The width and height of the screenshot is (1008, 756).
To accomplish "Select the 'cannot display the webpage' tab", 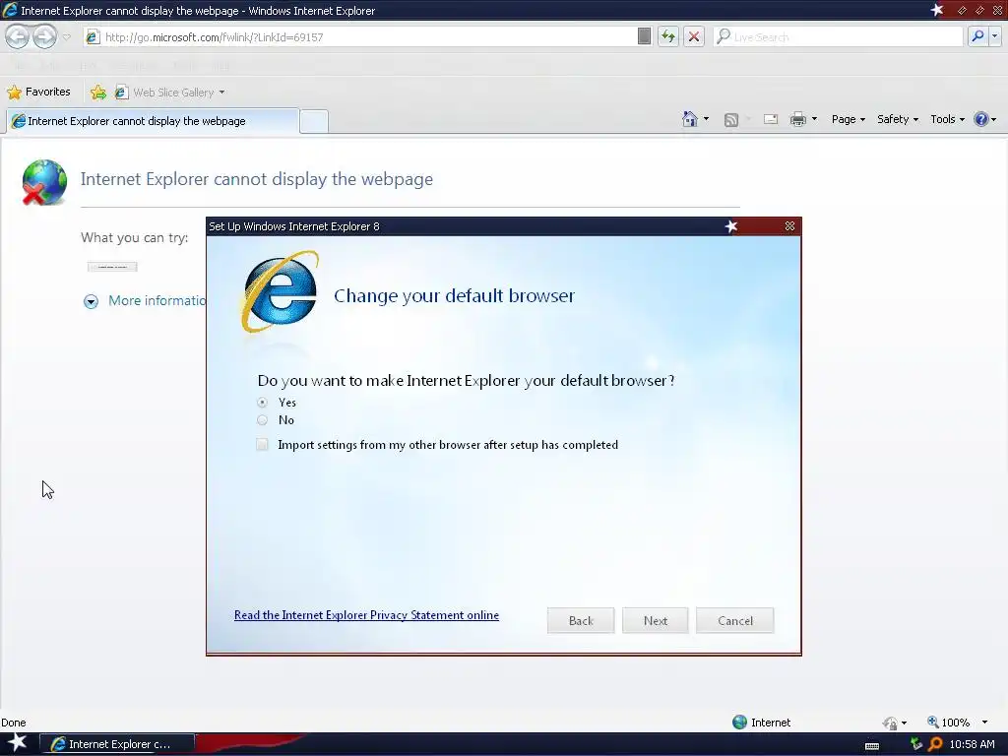I will pos(153,121).
